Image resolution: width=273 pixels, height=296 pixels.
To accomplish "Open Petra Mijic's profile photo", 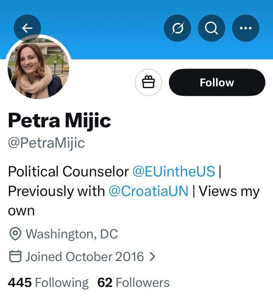I will [x=38, y=67].
